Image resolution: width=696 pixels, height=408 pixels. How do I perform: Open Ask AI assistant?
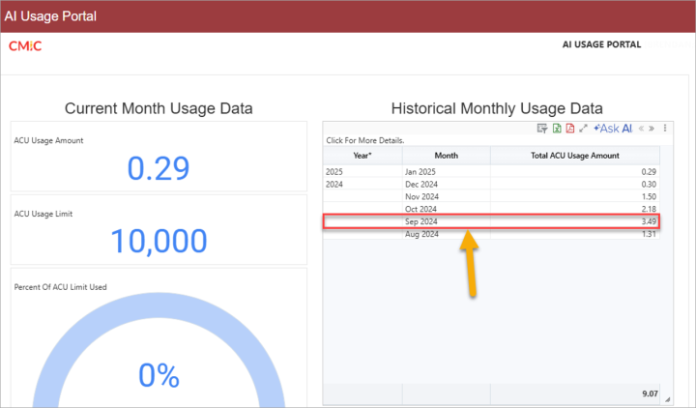click(x=613, y=129)
